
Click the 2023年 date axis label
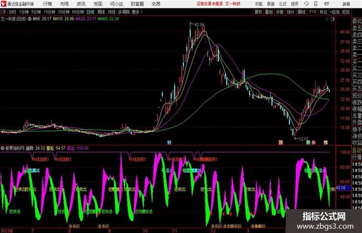tap(7, 231)
